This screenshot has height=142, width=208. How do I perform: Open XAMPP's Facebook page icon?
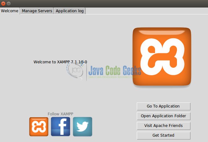61,127
